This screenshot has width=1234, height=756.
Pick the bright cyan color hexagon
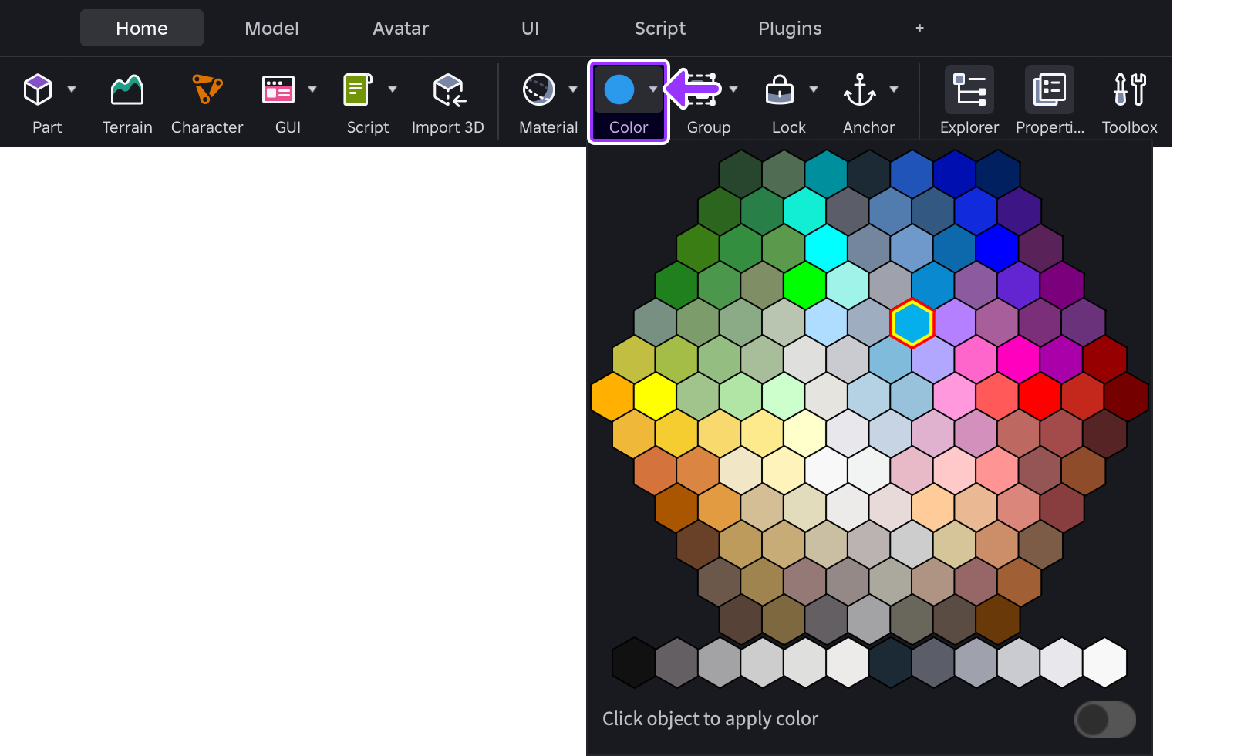click(x=827, y=248)
